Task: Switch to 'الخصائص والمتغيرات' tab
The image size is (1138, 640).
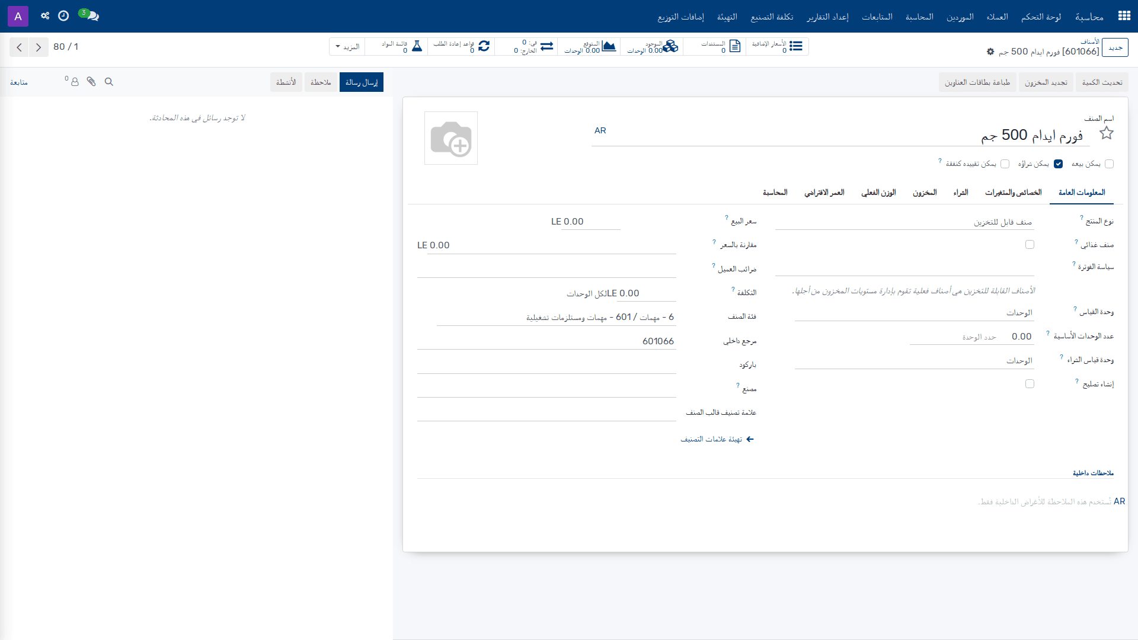Action: point(1013,193)
